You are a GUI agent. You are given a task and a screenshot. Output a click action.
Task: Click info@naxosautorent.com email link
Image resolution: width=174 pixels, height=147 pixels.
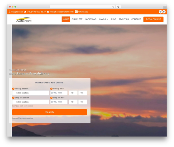pos(62,12)
